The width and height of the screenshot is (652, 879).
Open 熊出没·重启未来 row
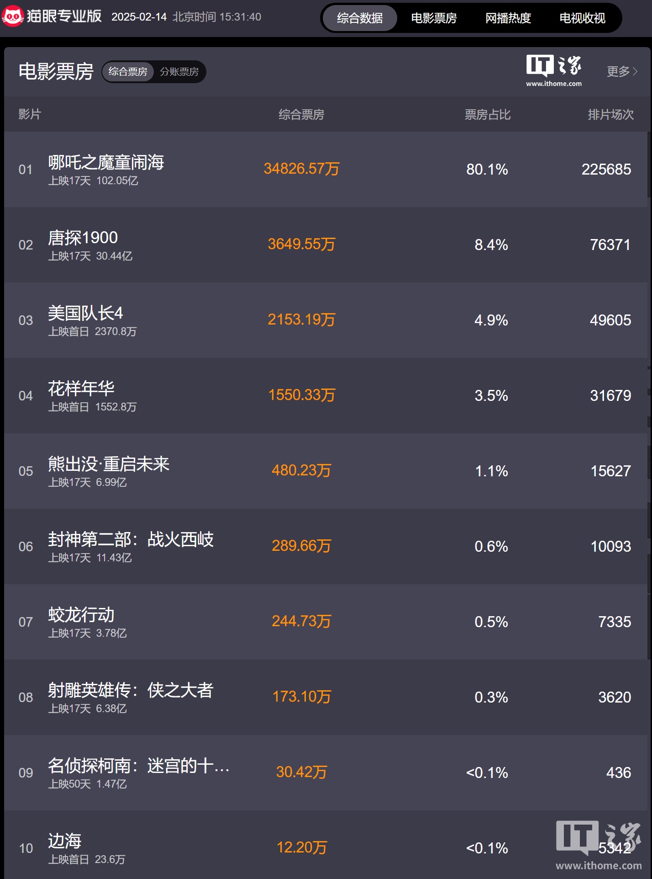109,464
